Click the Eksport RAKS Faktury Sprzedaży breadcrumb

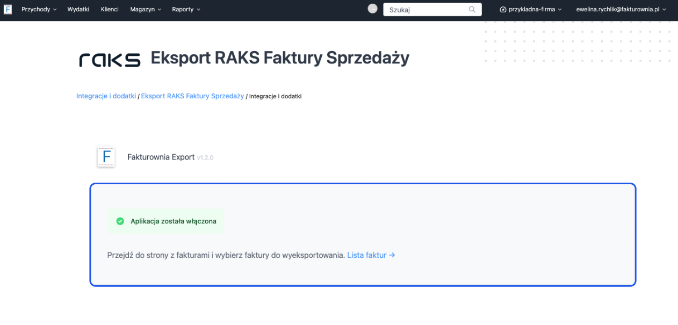(x=192, y=96)
